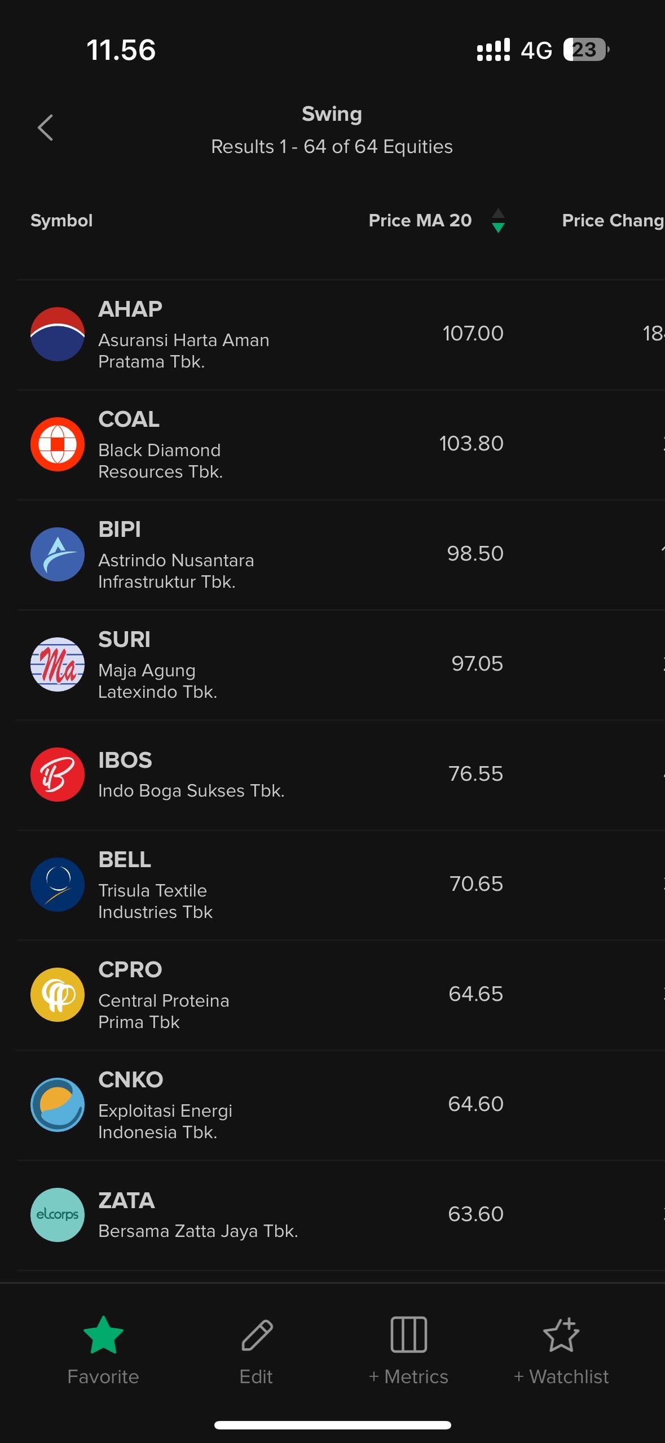Tap the BIPI blue logo
Viewport: 665px width, 1443px height.
coord(58,554)
